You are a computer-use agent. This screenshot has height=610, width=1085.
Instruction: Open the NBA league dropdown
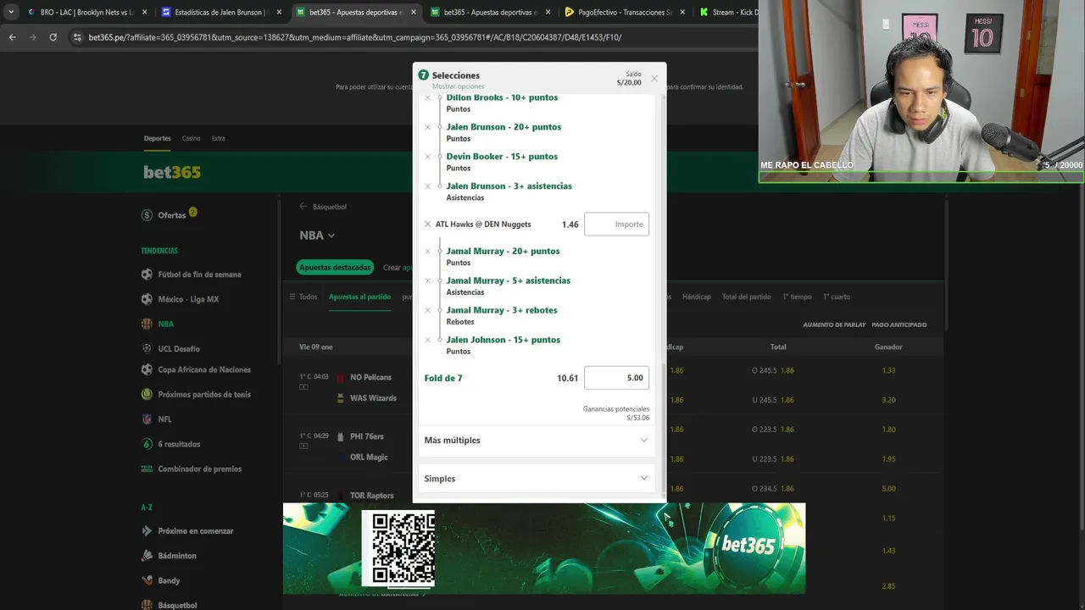[x=317, y=236]
